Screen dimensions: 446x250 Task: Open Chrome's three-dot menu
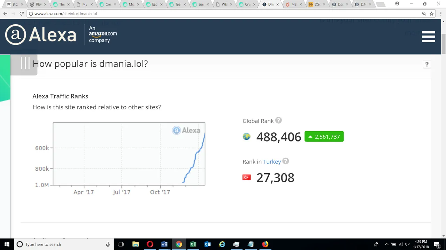point(441,14)
